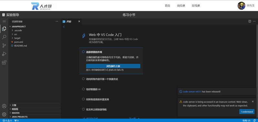258x122 pixels.
Task: Click the lightning icon beside walkthrough title
Action: (x=84, y=36)
